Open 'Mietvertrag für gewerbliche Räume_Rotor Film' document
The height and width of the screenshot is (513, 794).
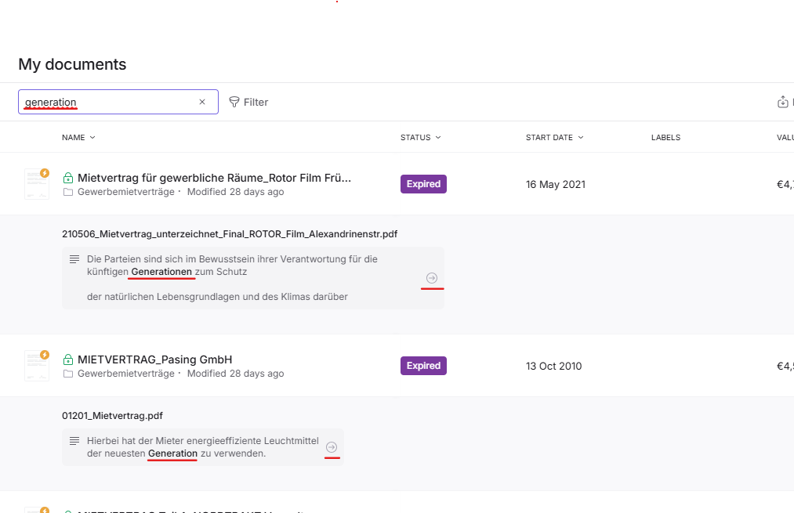click(x=214, y=178)
